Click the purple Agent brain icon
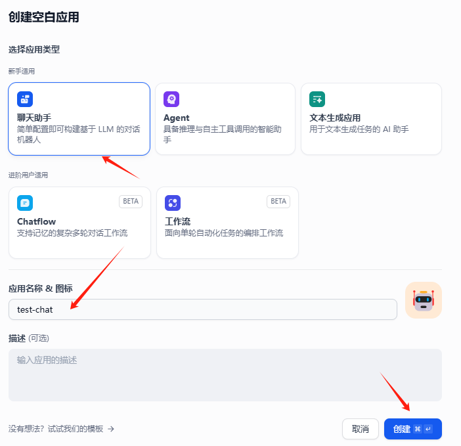461x446 pixels. 171,99
